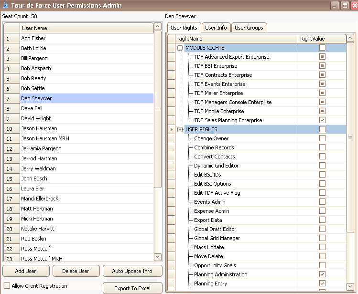Click the user list scrollbar thumb
Viewport: 358px width, 294px height.
[x=158, y=109]
